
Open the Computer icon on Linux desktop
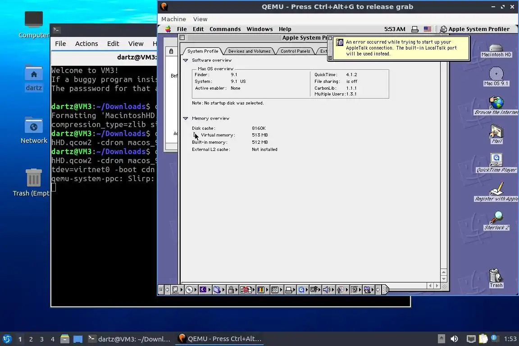tap(33, 25)
